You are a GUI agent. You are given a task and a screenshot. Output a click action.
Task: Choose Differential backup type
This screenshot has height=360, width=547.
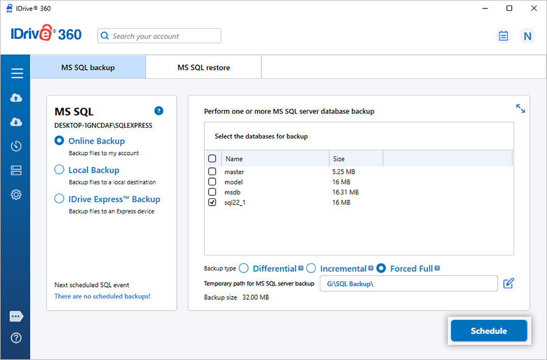pyautogui.click(x=244, y=268)
